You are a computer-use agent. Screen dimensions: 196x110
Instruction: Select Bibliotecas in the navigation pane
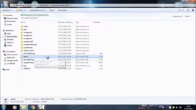pos(9,31)
